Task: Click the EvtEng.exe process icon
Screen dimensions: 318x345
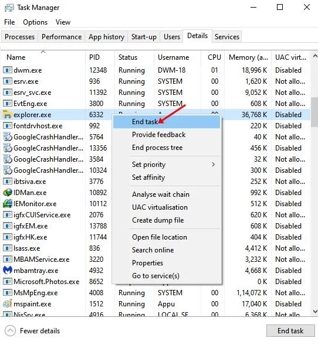Action: 8,104
